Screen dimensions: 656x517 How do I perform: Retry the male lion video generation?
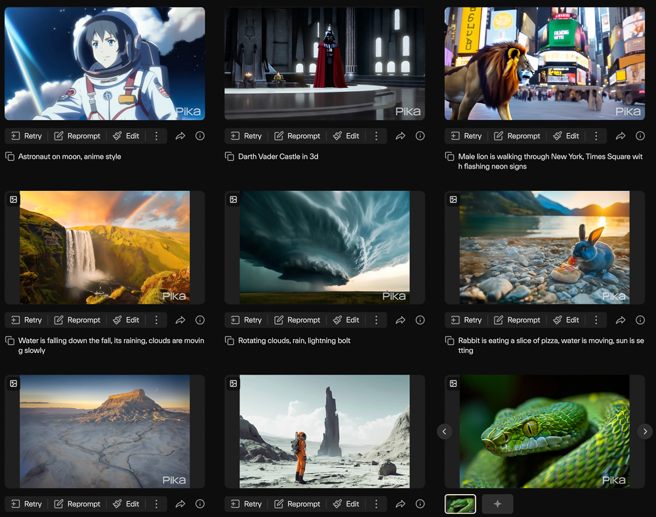pos(466,136)
